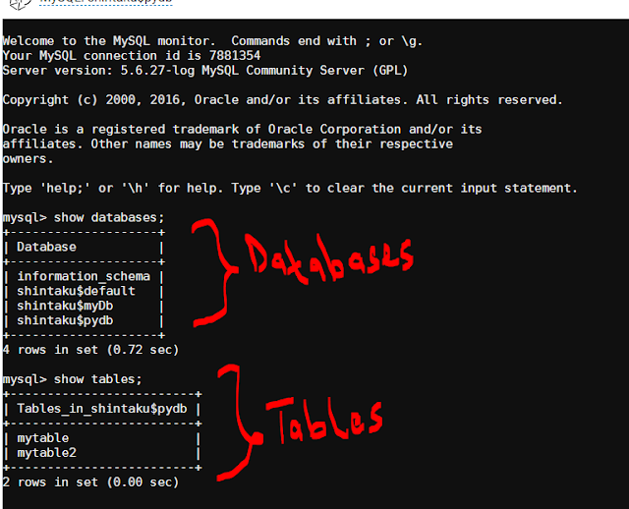Click the Tables_in_shintaku$pydb column header
The image size is (629, 509).
(102, 409)
